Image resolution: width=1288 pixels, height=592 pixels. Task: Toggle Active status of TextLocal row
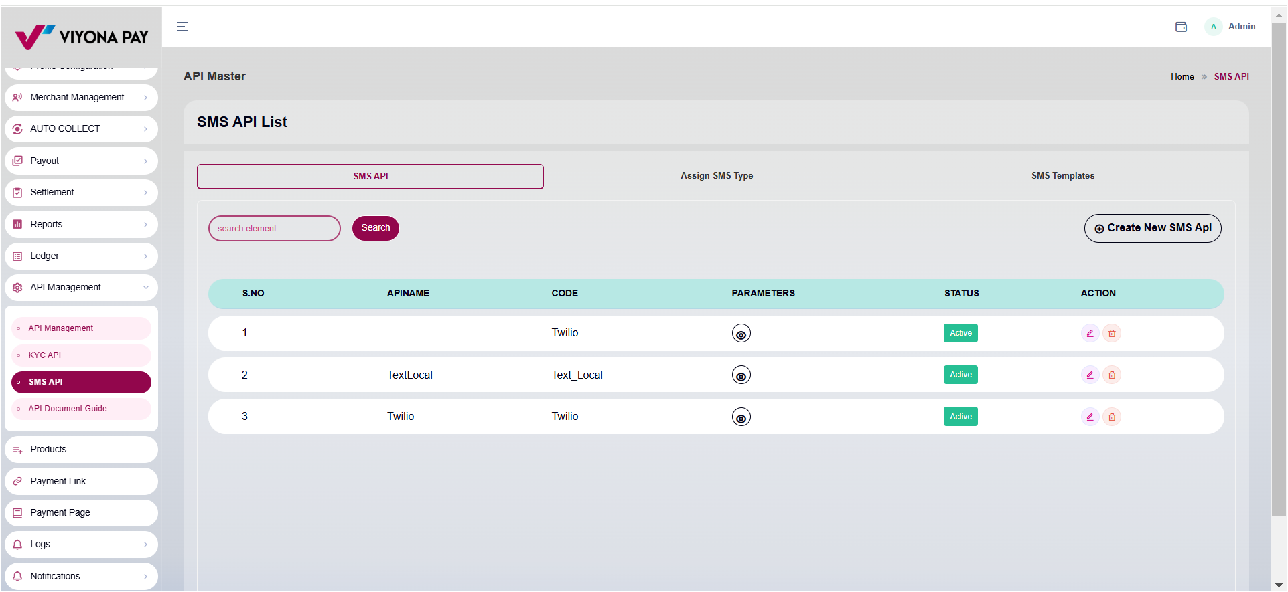coord(960,375)
